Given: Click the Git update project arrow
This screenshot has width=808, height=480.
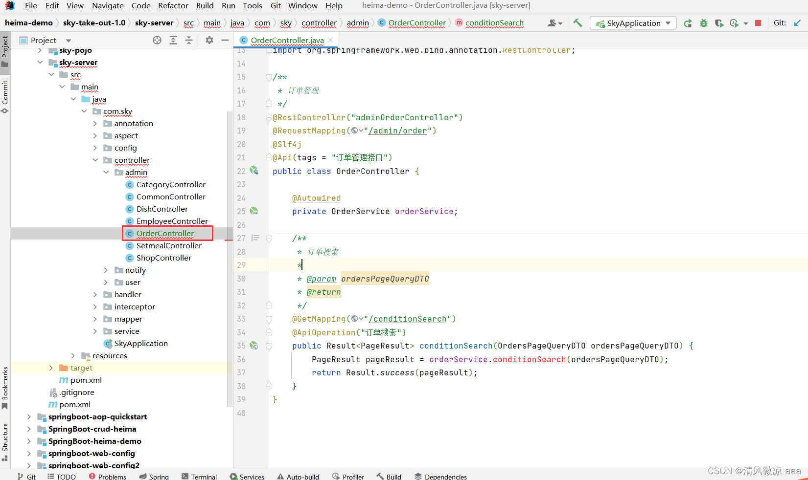Looking at the screenshot, I should [797, 23].
